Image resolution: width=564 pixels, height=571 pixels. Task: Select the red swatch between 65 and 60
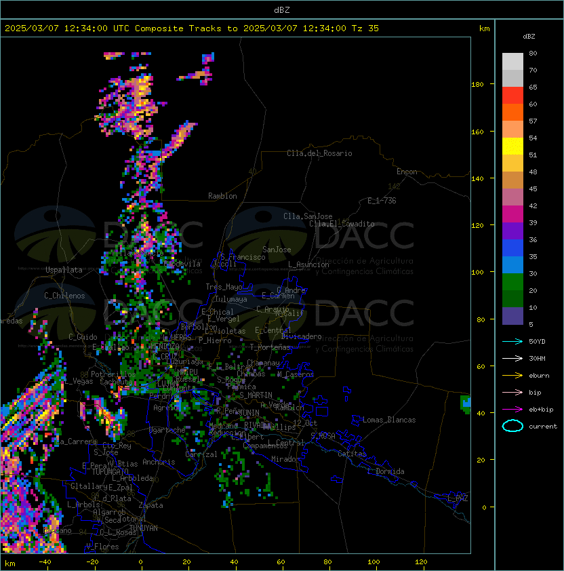tap(512, 96)
